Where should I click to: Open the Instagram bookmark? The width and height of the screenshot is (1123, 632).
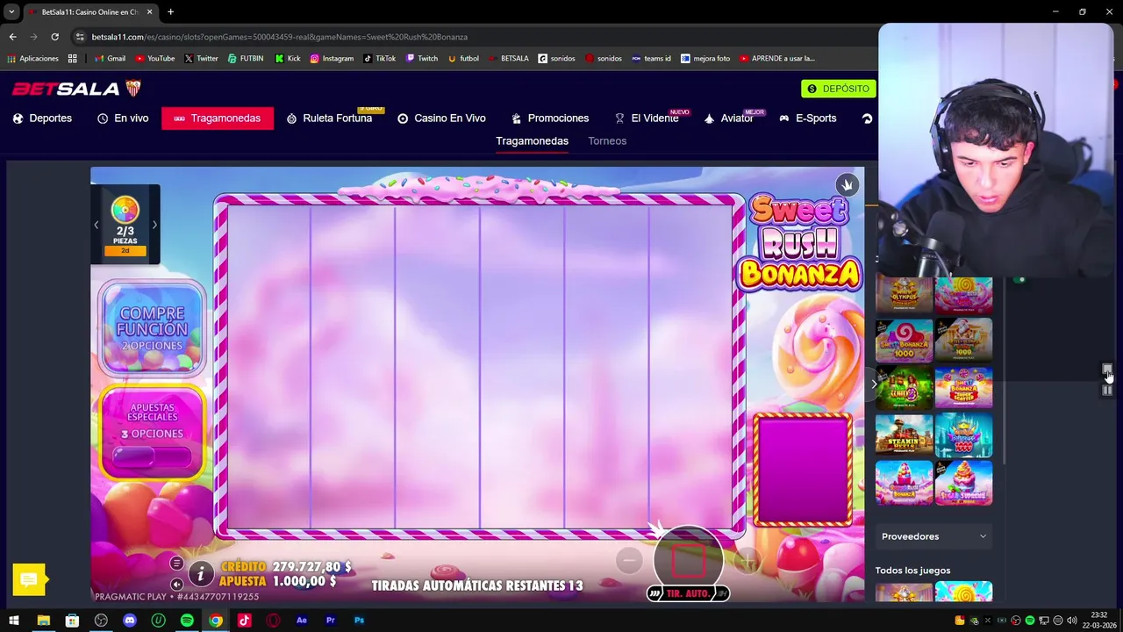(332, 59)
